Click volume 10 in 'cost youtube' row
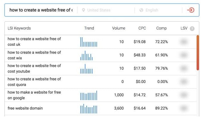202x117 pixels. click(121, 68)
